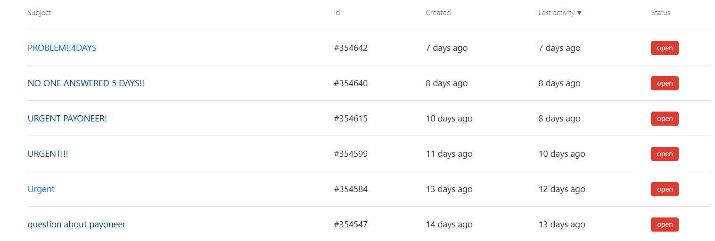715x241 pixels.
Task: Click the open badge for ticket #354642
Action: pyautogui.click(x=665, y=48)
